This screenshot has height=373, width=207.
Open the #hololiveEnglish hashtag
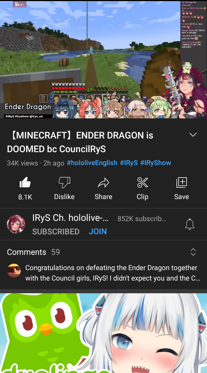92,163
